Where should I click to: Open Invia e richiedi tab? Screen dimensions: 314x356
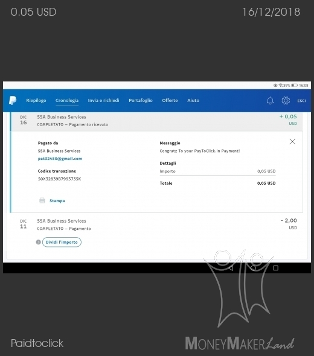click(104, 100)
